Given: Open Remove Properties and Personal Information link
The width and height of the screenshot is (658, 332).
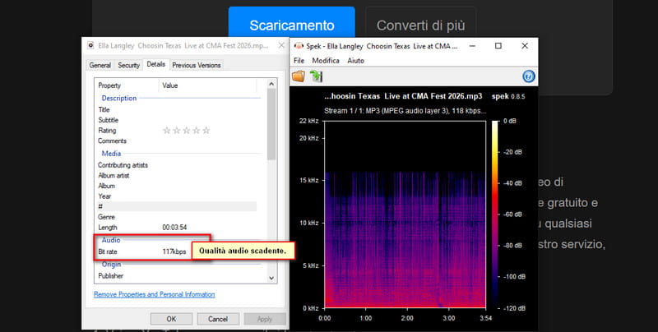Looking at the screenshot, I should click(154, 294).
